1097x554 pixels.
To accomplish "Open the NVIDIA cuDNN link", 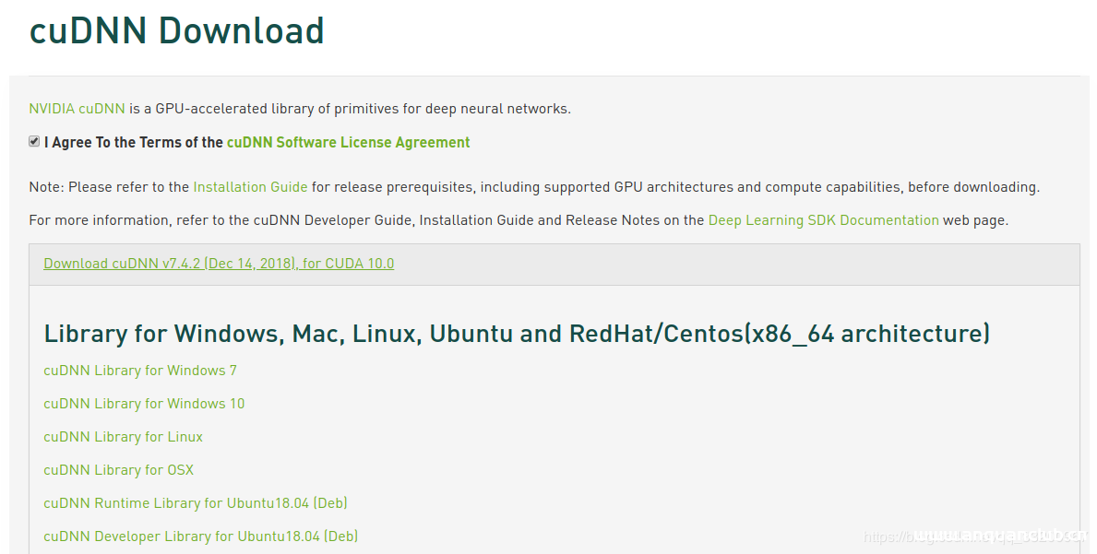I will point(76,108).
